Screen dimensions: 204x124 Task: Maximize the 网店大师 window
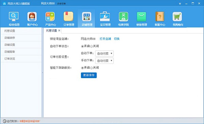click(193, 4)
